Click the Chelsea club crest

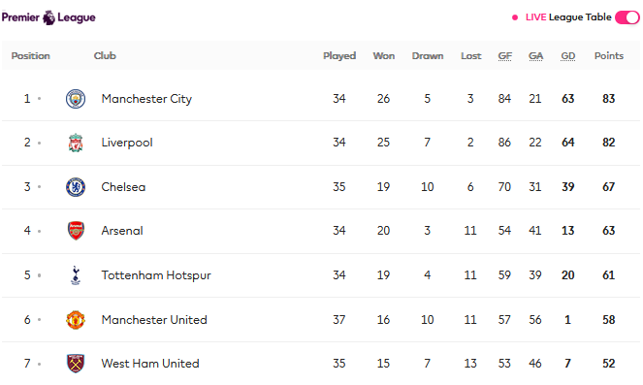click(76, 187)
